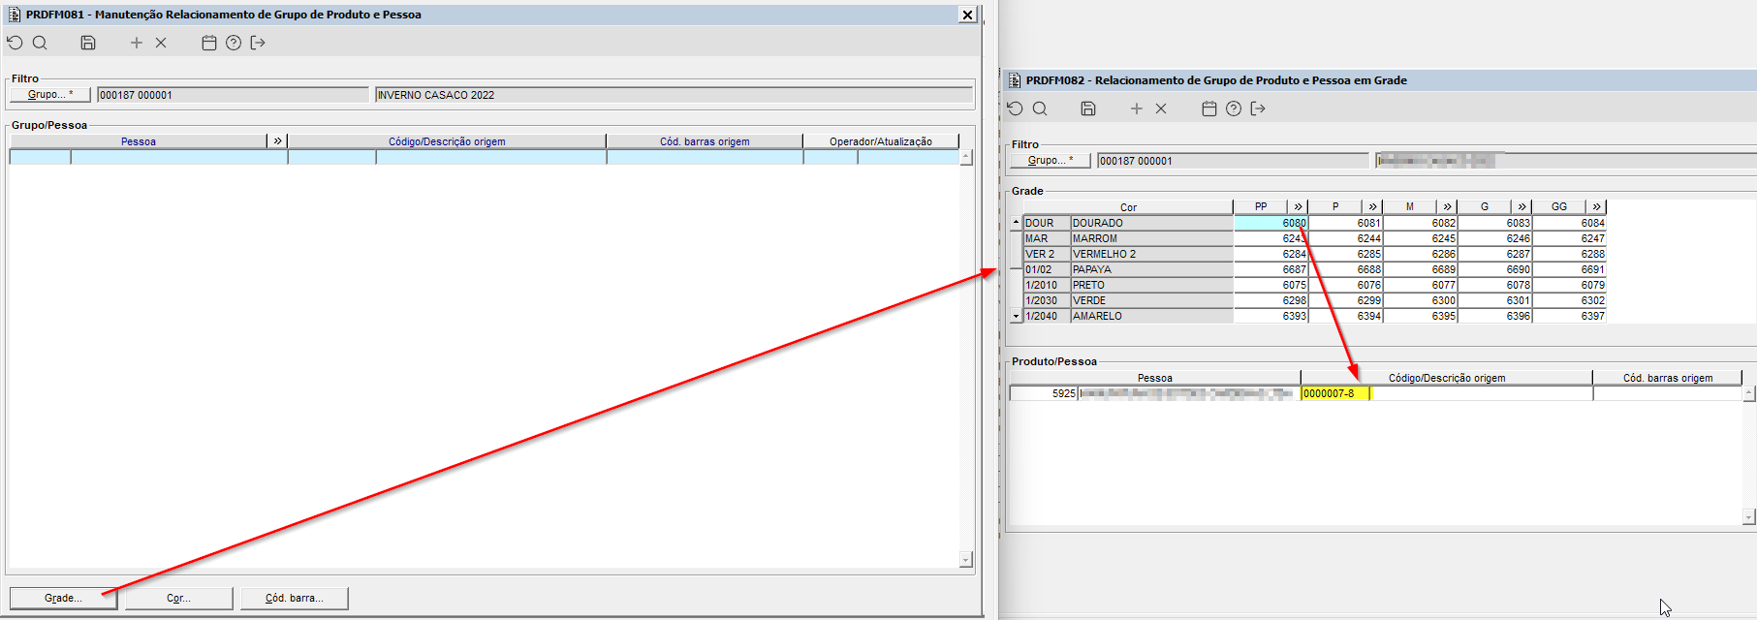
Task: Click the Produto/Pessoa grid scroll down arrow
Action: 1748,517
